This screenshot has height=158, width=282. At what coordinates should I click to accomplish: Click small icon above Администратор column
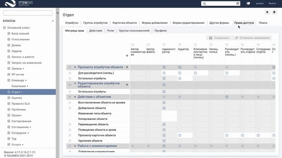point(164,45)
